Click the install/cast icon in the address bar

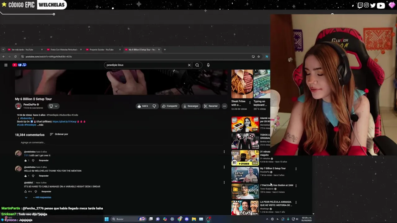[x=253, y=57]
